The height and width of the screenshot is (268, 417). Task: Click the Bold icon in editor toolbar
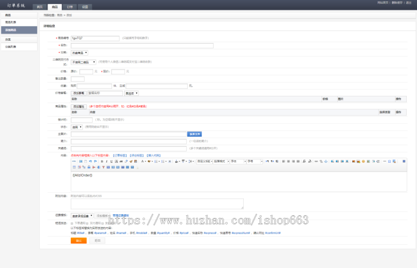pyautogui.click(x=101, y=161)
